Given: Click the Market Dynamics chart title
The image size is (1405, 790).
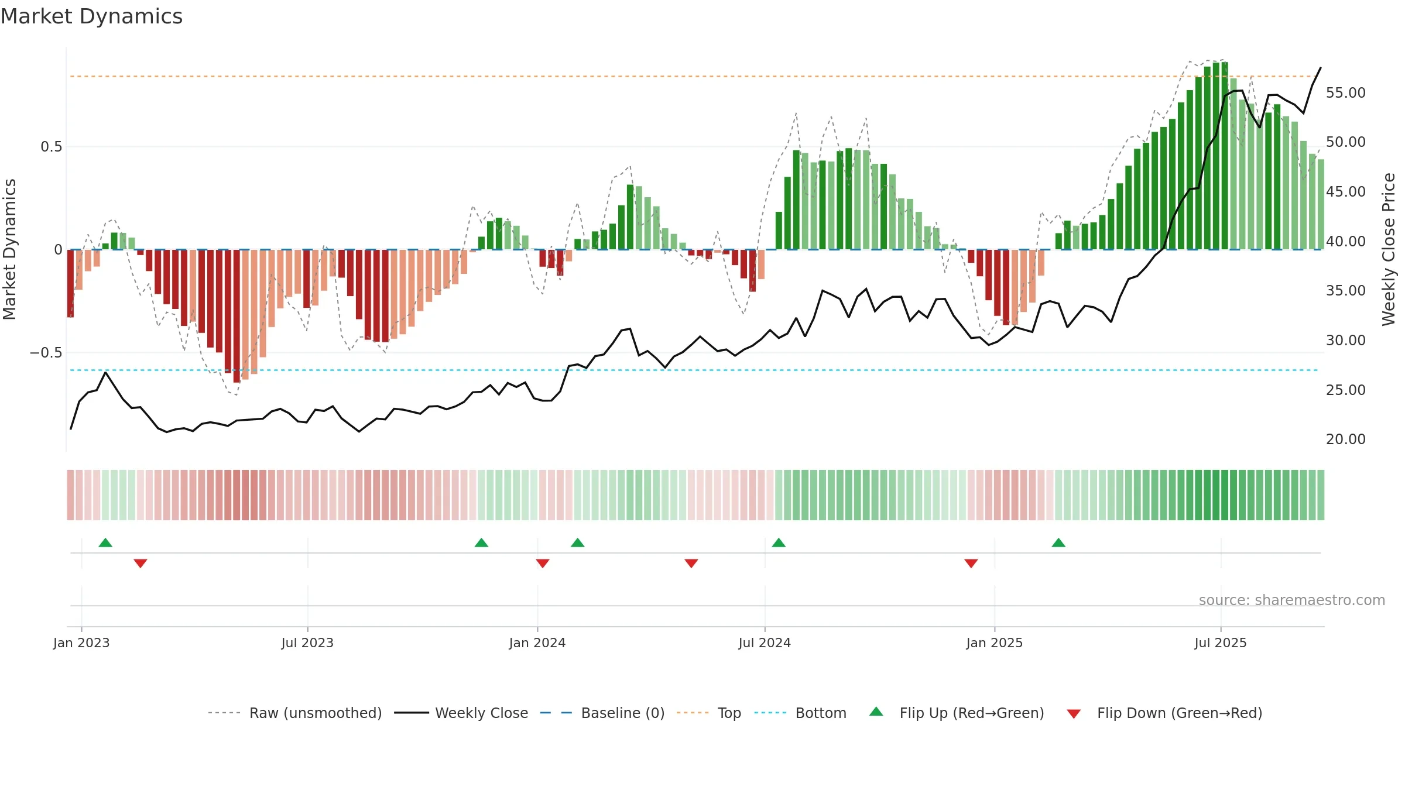Looking at the screenshot, I should tap(92, 16).
